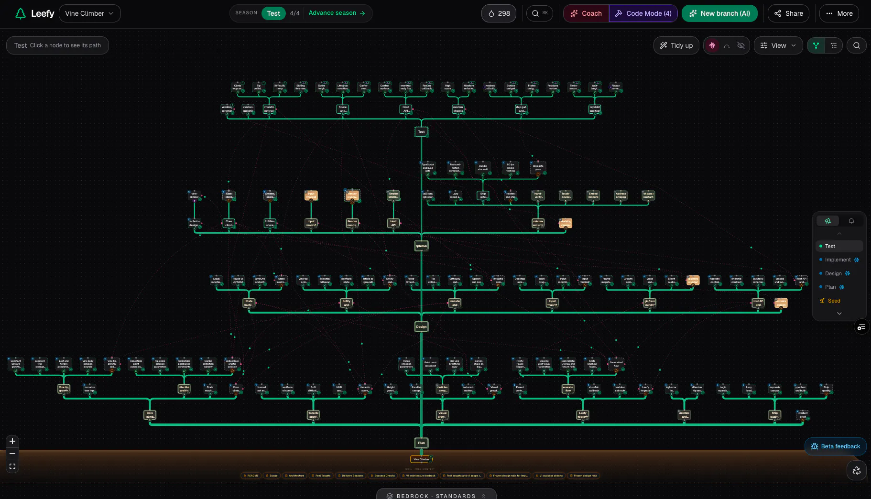871x499 pixels.
Task: Click the Share button
Action: point(788,13)
